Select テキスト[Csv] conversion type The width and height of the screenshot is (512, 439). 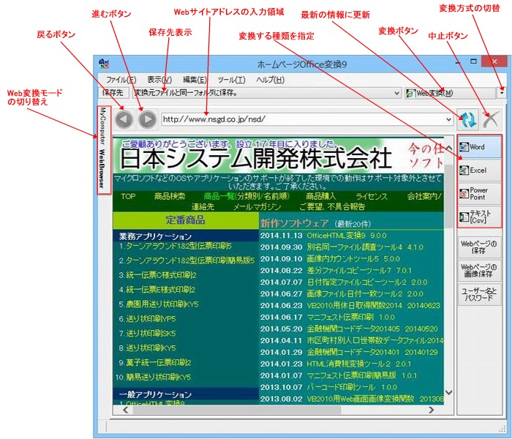point(479,217)
